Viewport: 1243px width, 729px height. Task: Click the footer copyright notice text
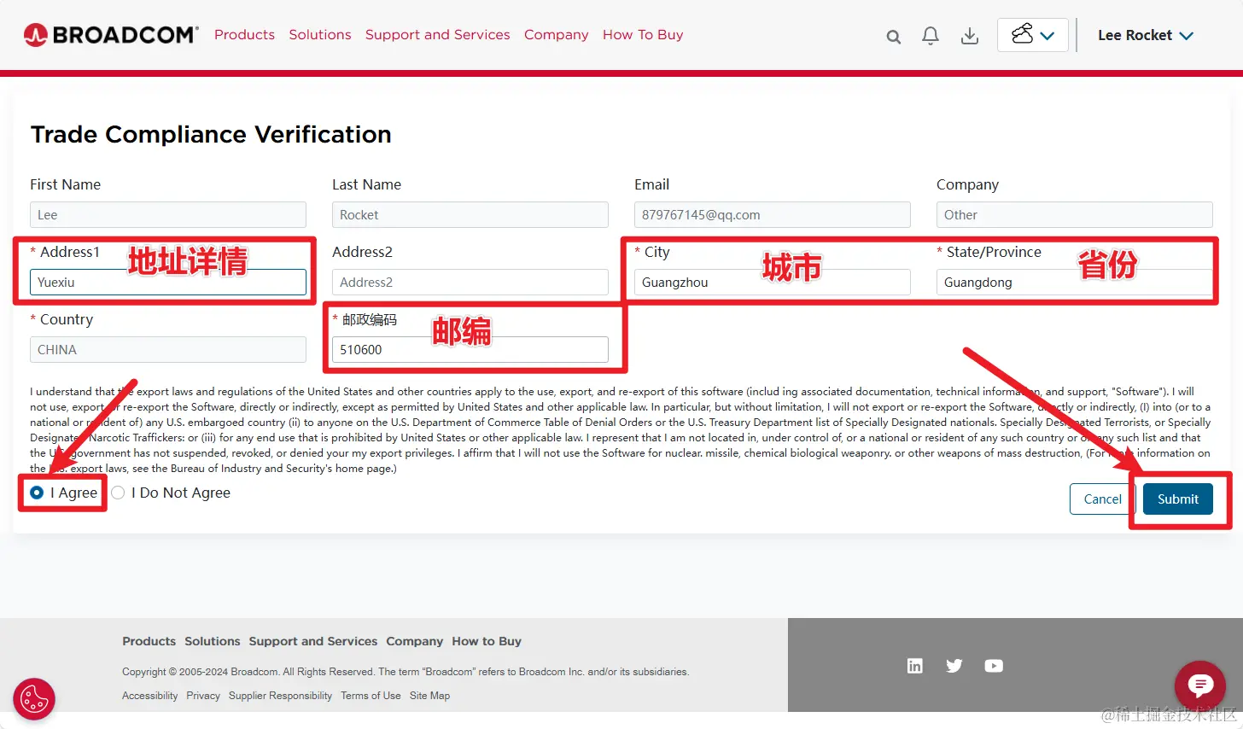406,672
